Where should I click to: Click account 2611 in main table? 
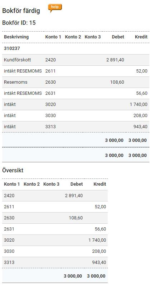pos(50,71)
